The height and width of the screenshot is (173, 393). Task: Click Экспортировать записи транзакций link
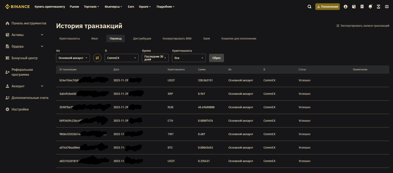point(363,26)
